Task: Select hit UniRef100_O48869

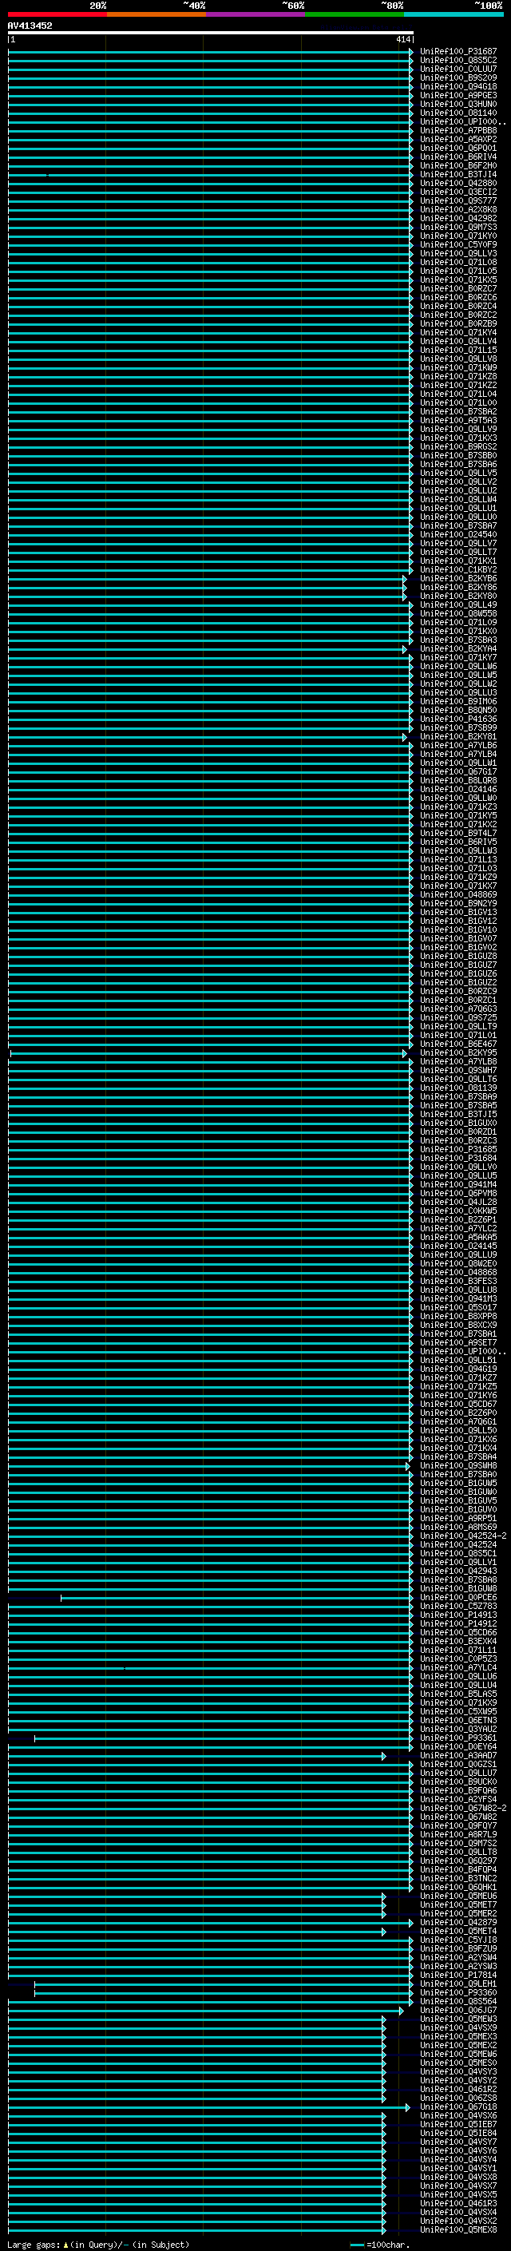Action: [x=458, y=895]
